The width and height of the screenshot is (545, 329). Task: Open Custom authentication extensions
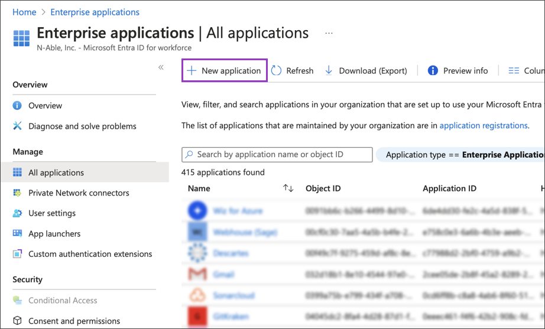pos(90,254)
